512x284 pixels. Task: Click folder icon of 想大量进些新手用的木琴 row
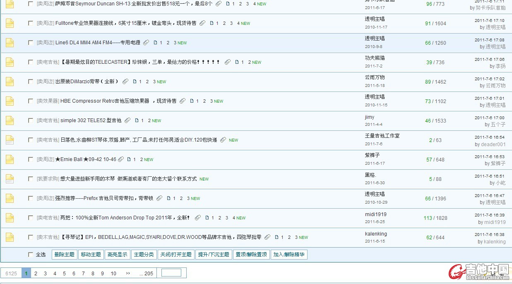[10, 179]
